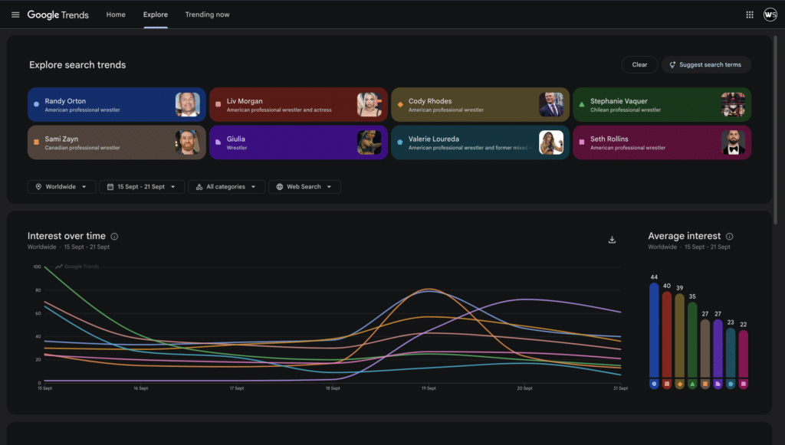This screenshot has height=445, width=785.
Task: Click Valerie Loureda's photo thumbnail
Action: click(x=551, y=142)
